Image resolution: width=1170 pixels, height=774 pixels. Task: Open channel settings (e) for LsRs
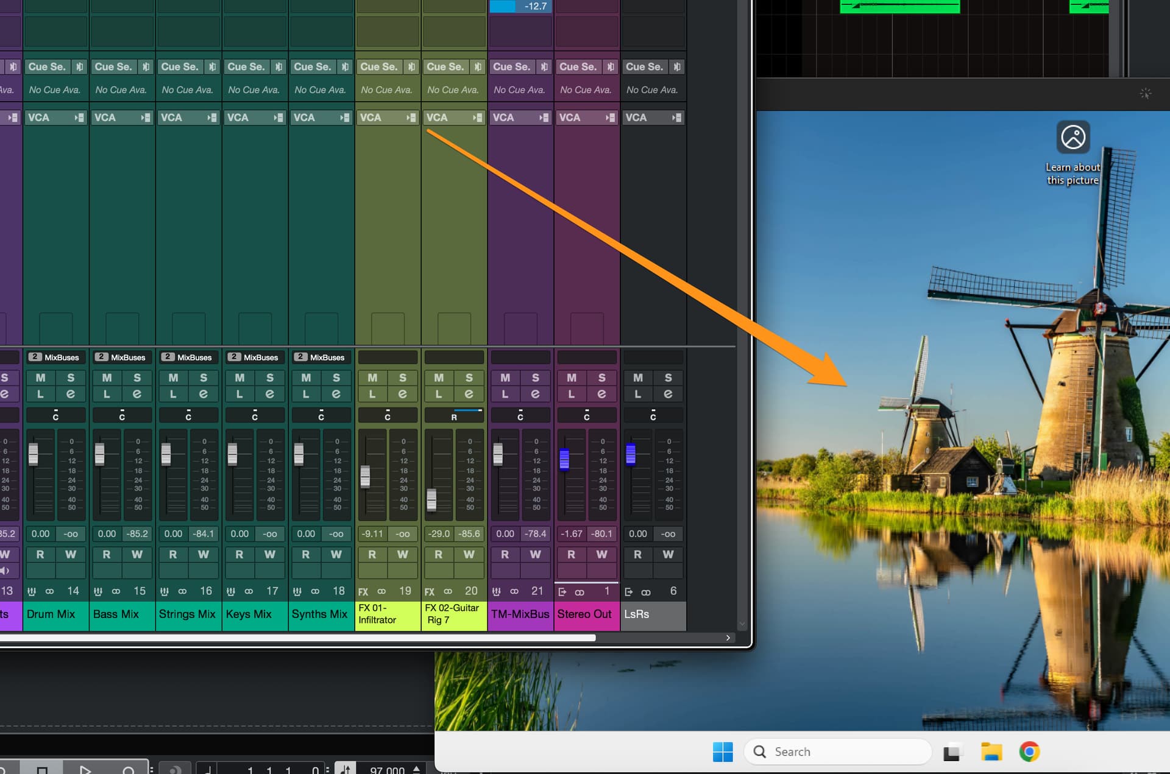click(668, 394)
